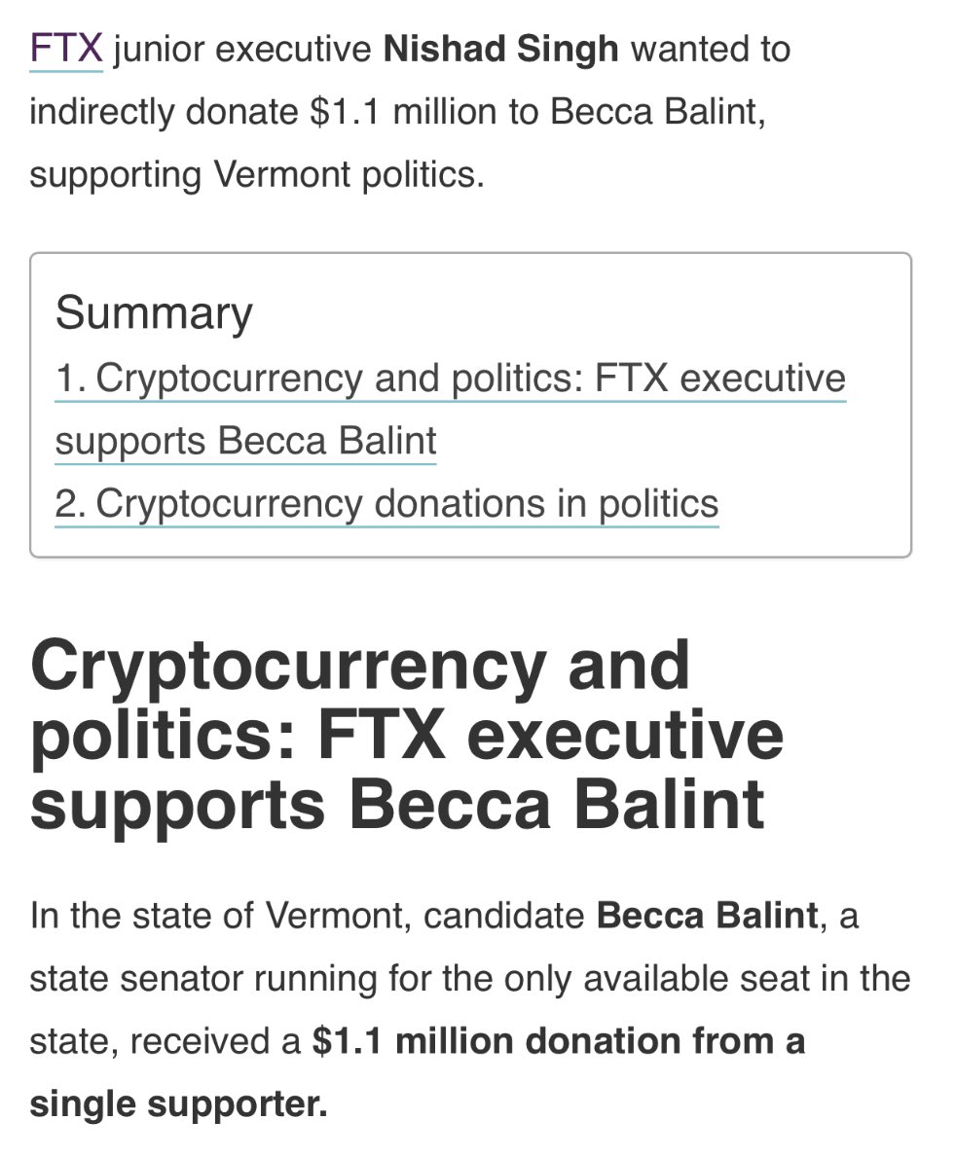Click 'supporting Vermont politics.' in the intro
Image resolution: width=956 pixels, height=1157 pixels.
(x=257, y=175)
